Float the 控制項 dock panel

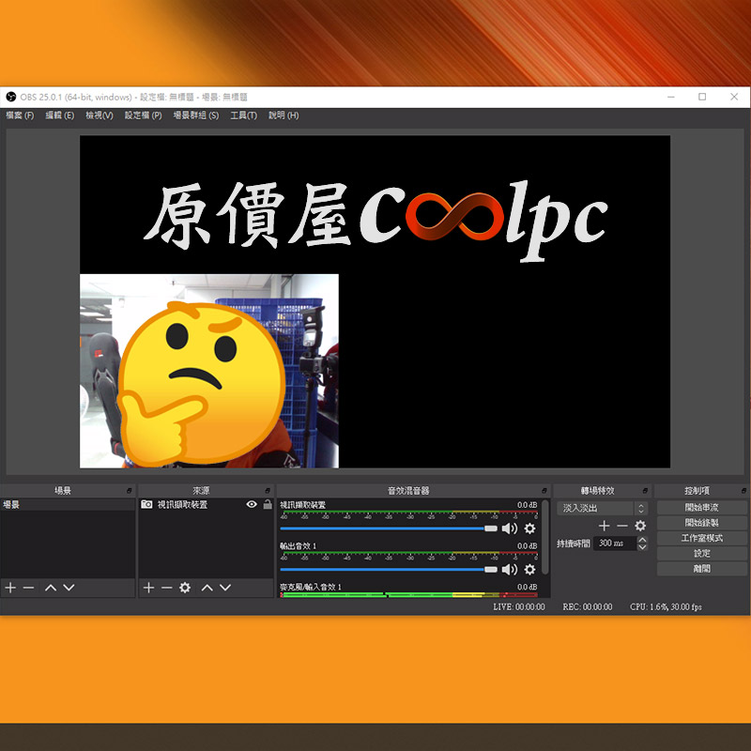[x=743, y=490]
